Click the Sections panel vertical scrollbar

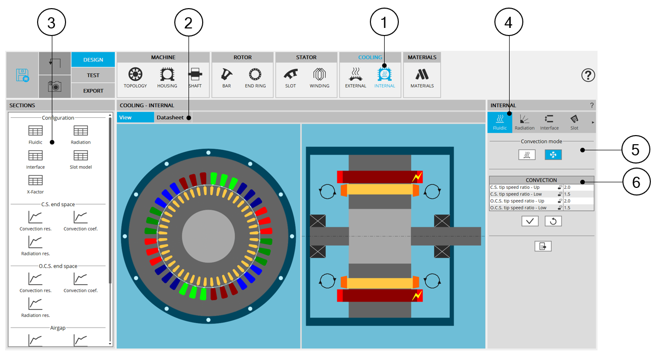coord(110,203)
